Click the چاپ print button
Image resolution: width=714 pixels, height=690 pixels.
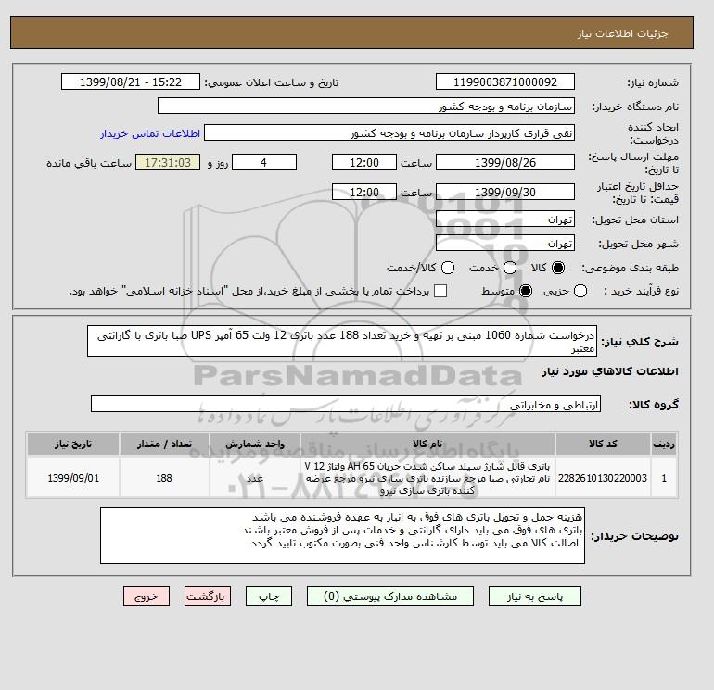pos(269,596)
